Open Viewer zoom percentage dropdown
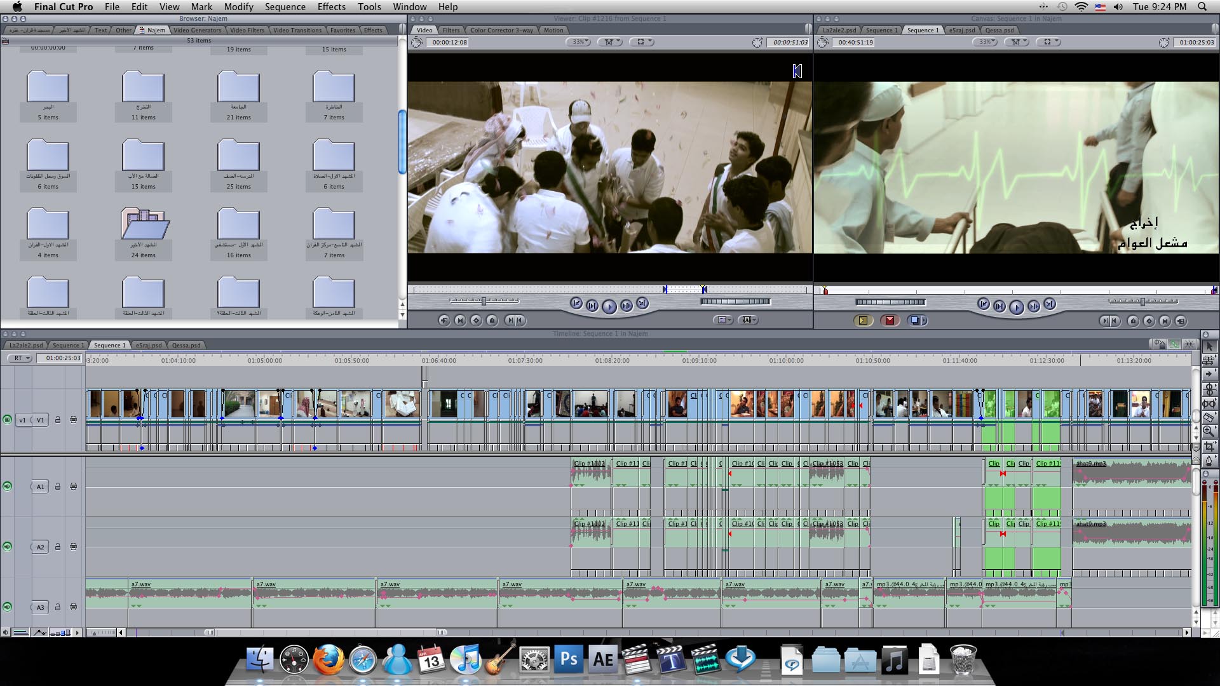 [x=578, y=42]
